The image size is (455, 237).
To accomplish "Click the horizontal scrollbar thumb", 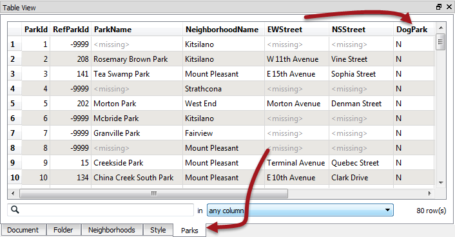I will 154,193.
